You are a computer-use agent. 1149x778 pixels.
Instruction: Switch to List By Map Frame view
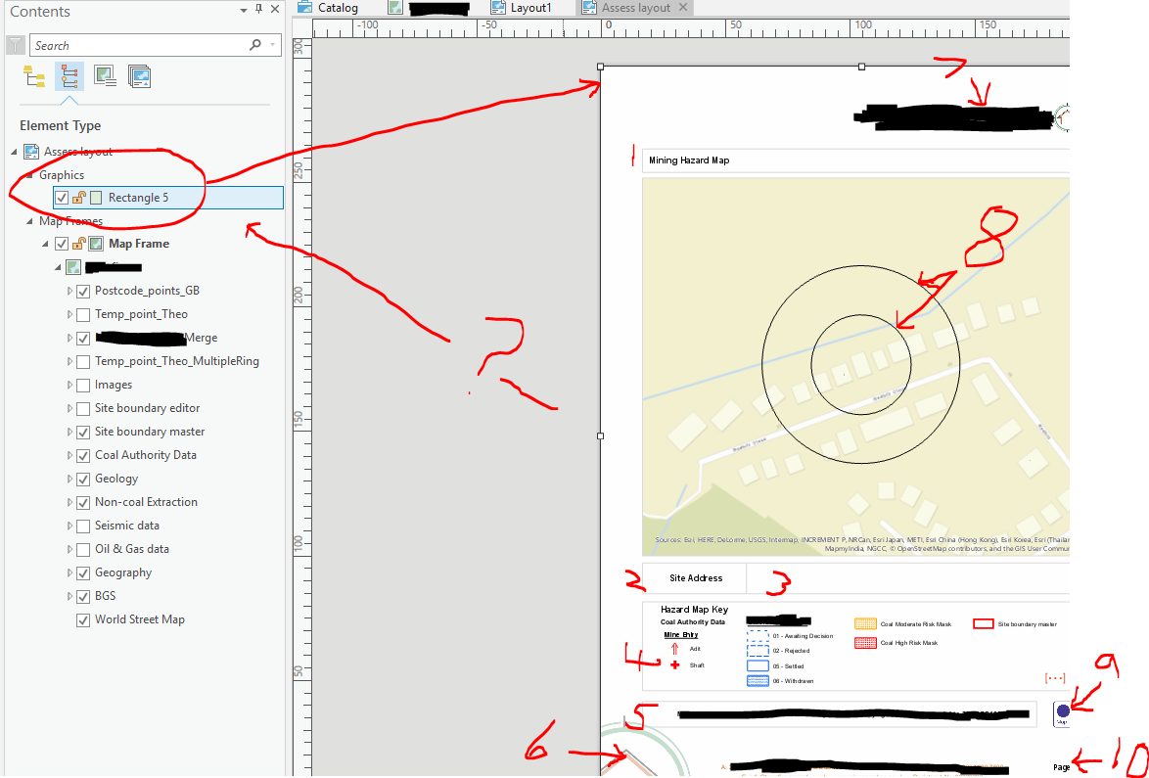tap(105, 75)
